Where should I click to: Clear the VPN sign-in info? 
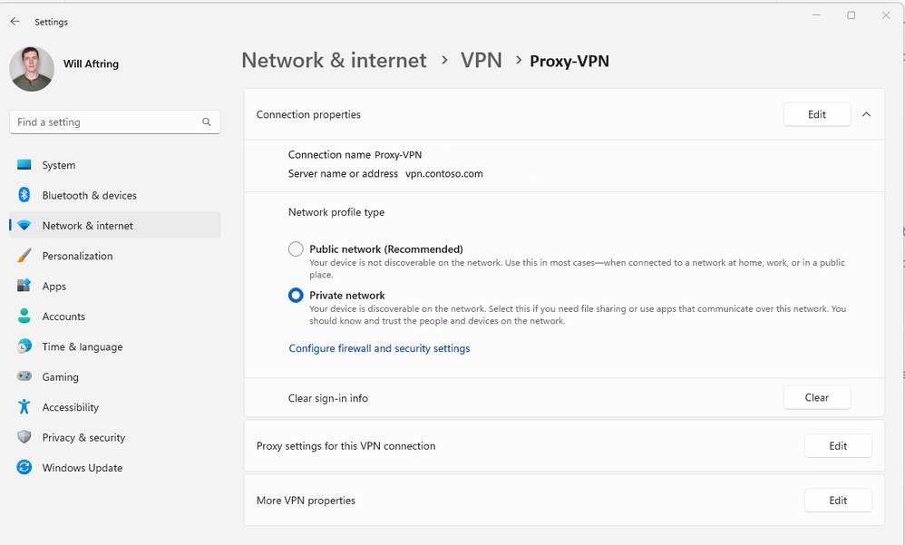pos(816,397)
